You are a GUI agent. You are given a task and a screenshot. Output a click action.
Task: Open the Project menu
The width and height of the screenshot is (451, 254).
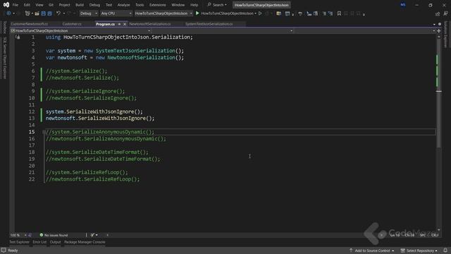click(x=64, y=5)
